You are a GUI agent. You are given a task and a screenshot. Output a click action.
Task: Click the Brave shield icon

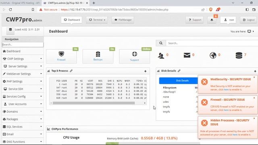pos(210,10)
